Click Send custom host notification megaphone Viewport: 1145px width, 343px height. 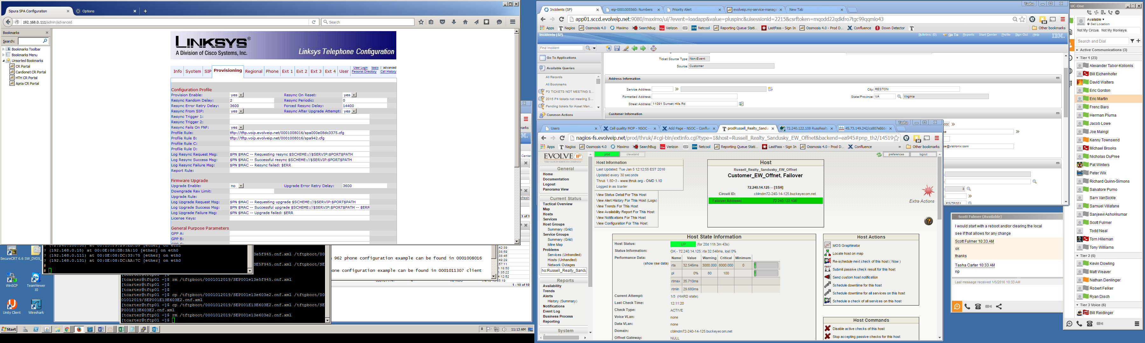pos(827,277)
